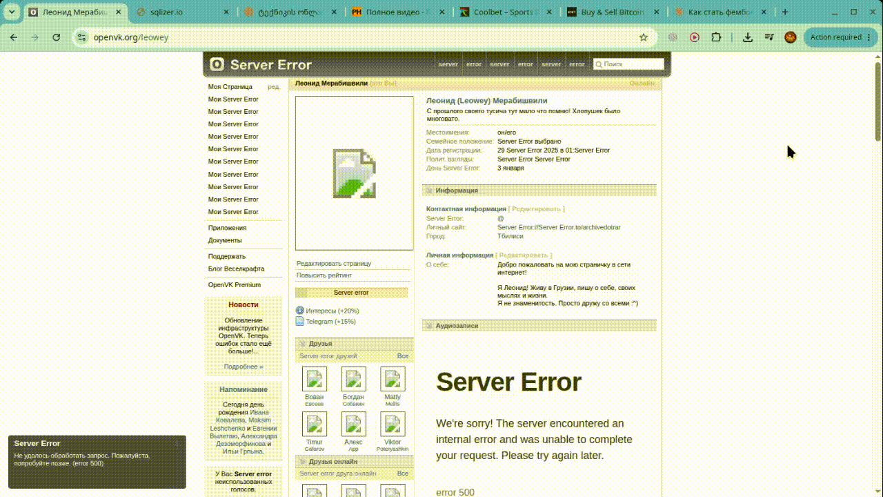Open the Александра Дезоморфинова birthday link
Image resolution: width=883 pixels, height=497 pixels.
click(x=247, y=440)
